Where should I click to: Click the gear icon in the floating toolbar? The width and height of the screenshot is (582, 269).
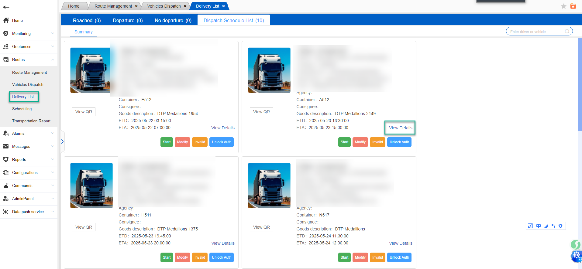tap(560, 226)
